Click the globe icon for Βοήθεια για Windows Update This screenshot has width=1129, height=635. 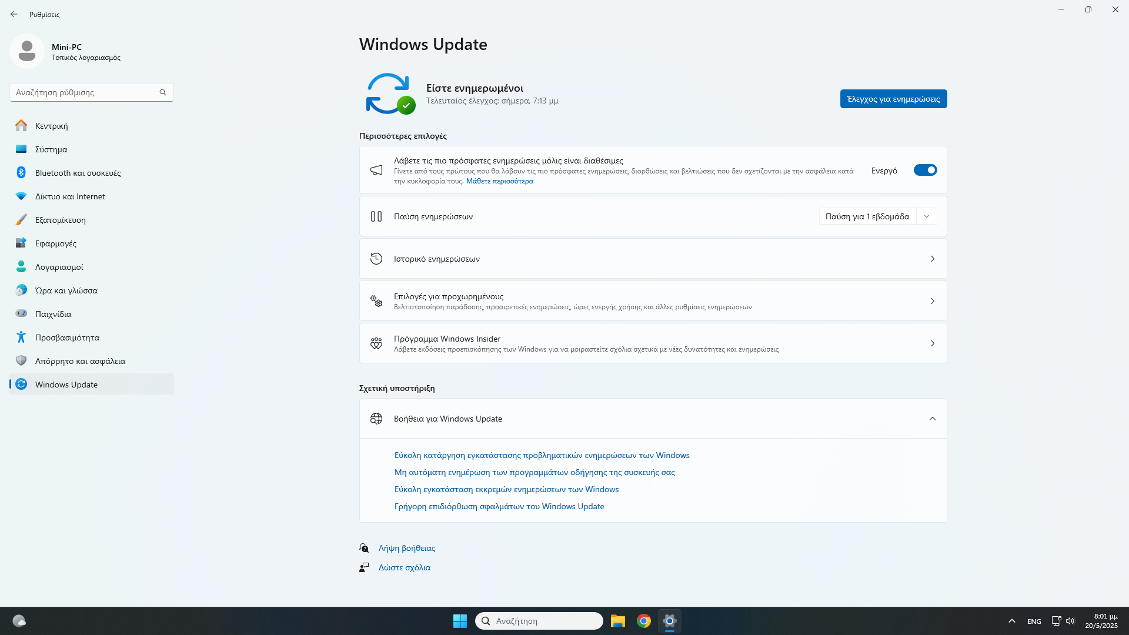pos(376,419)
